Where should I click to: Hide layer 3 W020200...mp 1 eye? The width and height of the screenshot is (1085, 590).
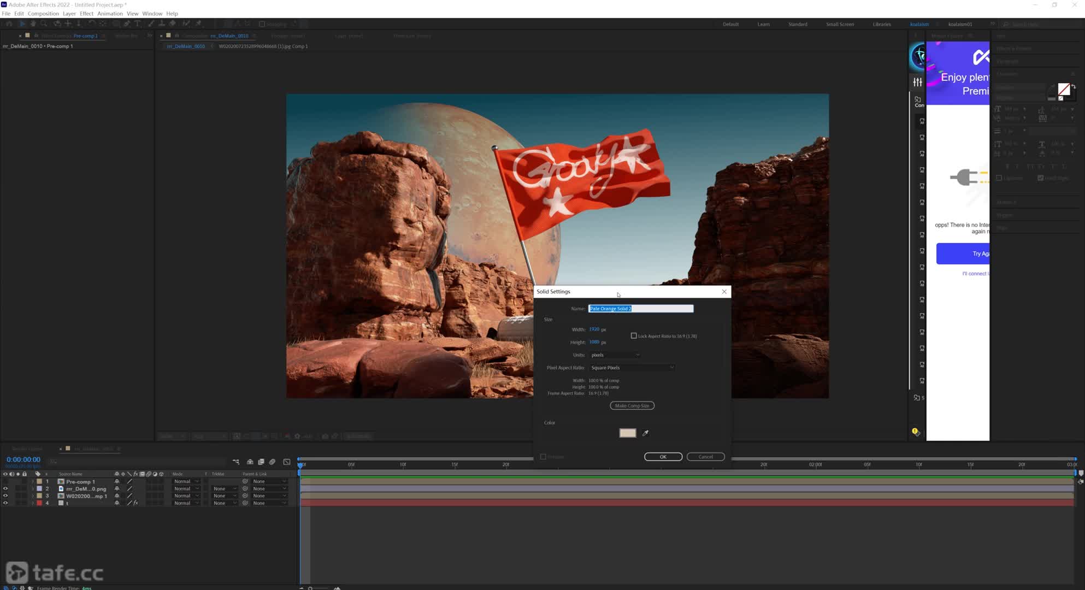tap(5, 496)
